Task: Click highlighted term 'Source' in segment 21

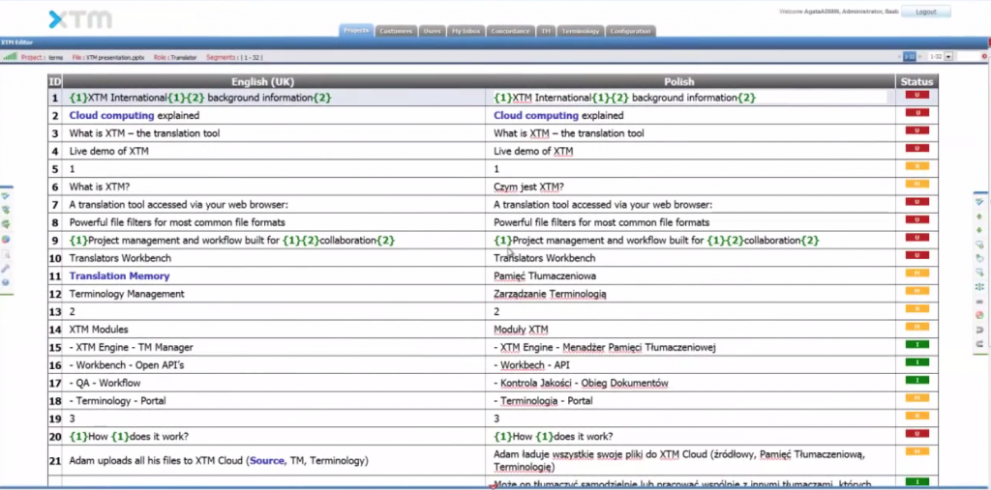Action: (x=267, y=460)
